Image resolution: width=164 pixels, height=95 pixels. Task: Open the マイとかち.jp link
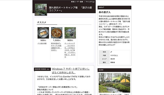[90, 2]
